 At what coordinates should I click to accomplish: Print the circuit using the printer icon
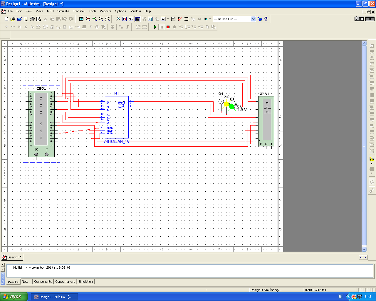(32, 19)
